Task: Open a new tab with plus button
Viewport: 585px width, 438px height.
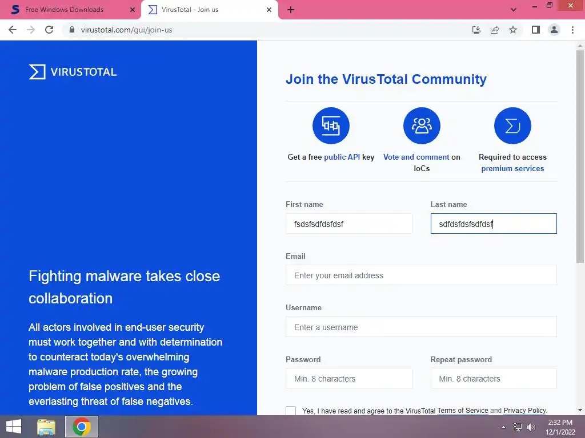Action: pyautogui.click(x=291, y=10)
